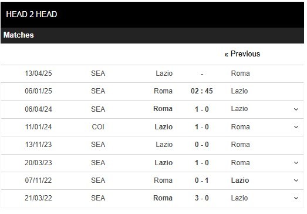The height and width of the screenshot is (214, 307).
Task: Go to the « Previous matches page
Action: 242,53
